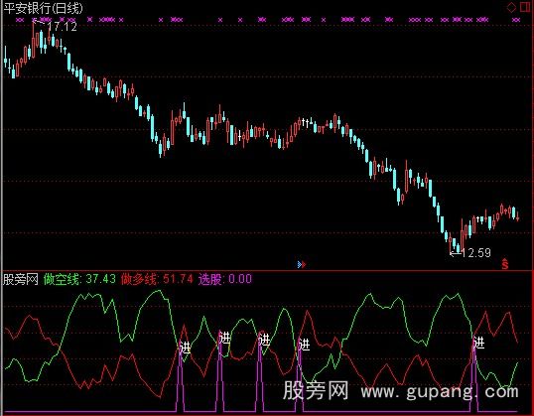Click the 选股: 0.00 readout
Screen dimensions: 534x416
pyautogui.click(x=225, y=279)
